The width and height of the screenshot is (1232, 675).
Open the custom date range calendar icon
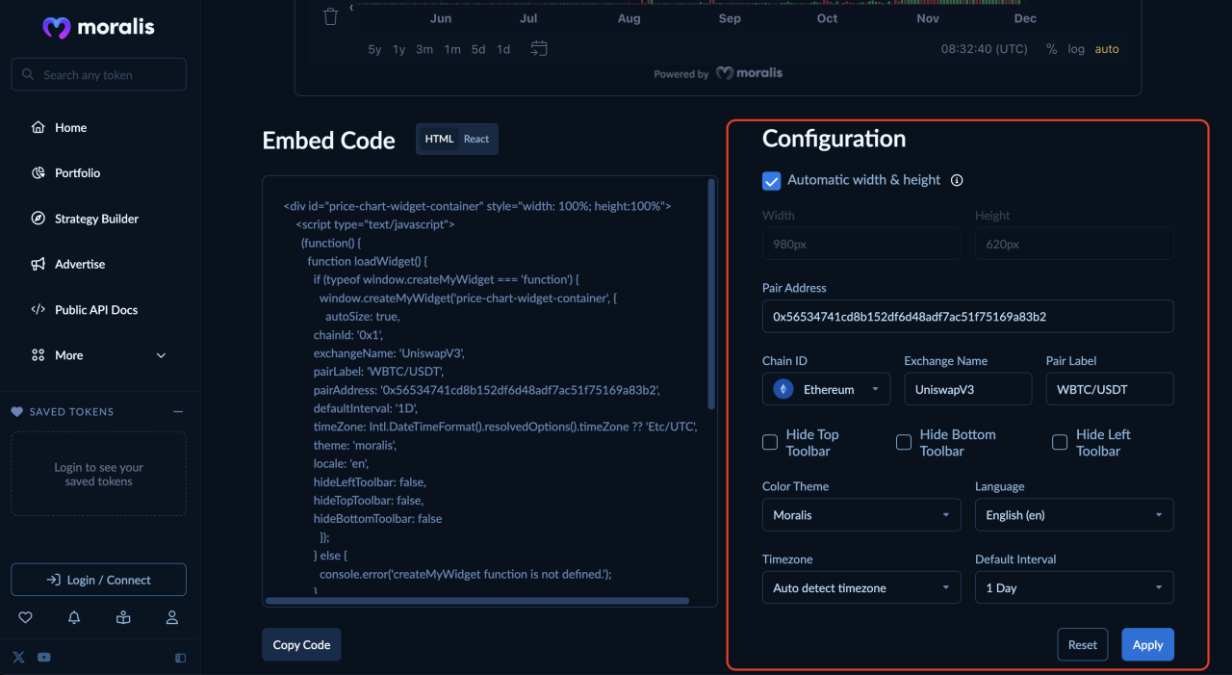[x=539, y=47]
